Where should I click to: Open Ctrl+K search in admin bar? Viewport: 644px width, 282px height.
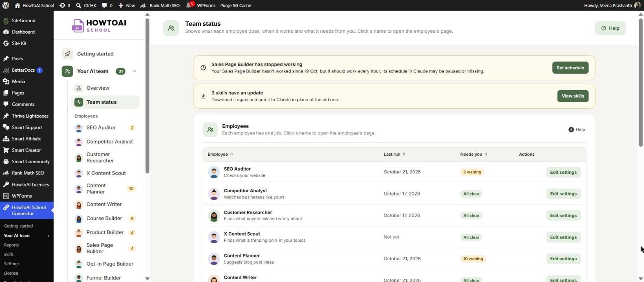pyautogui.click(x=86, y=5)
